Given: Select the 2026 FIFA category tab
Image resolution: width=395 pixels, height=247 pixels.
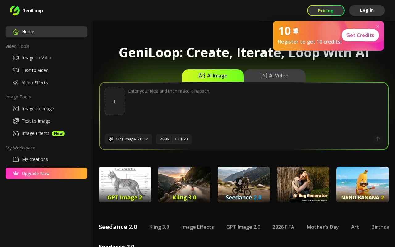Looking at the screenshot, I should tap(283, 227).
